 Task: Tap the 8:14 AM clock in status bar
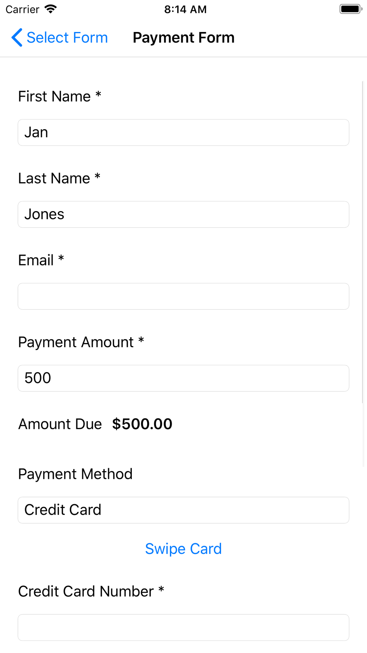pos(185,9)
